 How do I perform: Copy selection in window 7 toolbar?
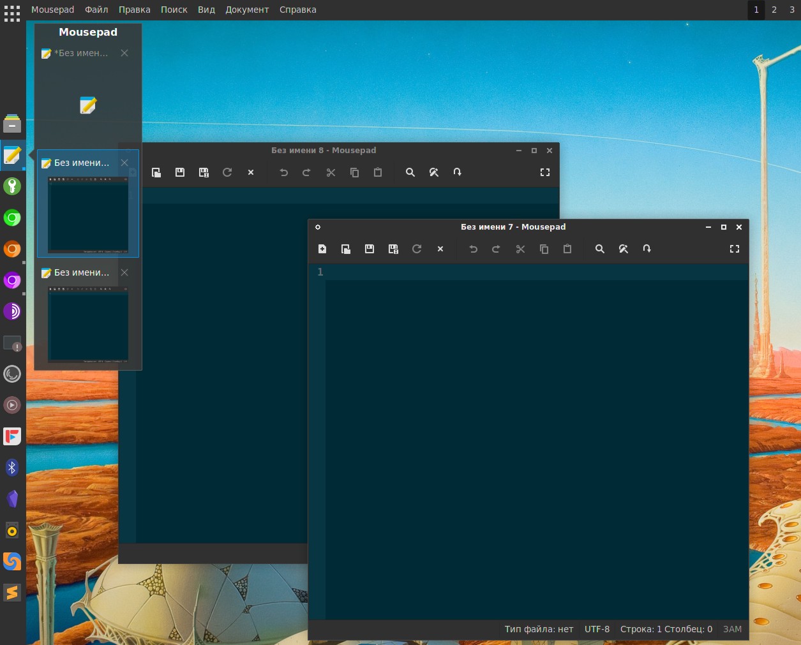pos(544,249)
